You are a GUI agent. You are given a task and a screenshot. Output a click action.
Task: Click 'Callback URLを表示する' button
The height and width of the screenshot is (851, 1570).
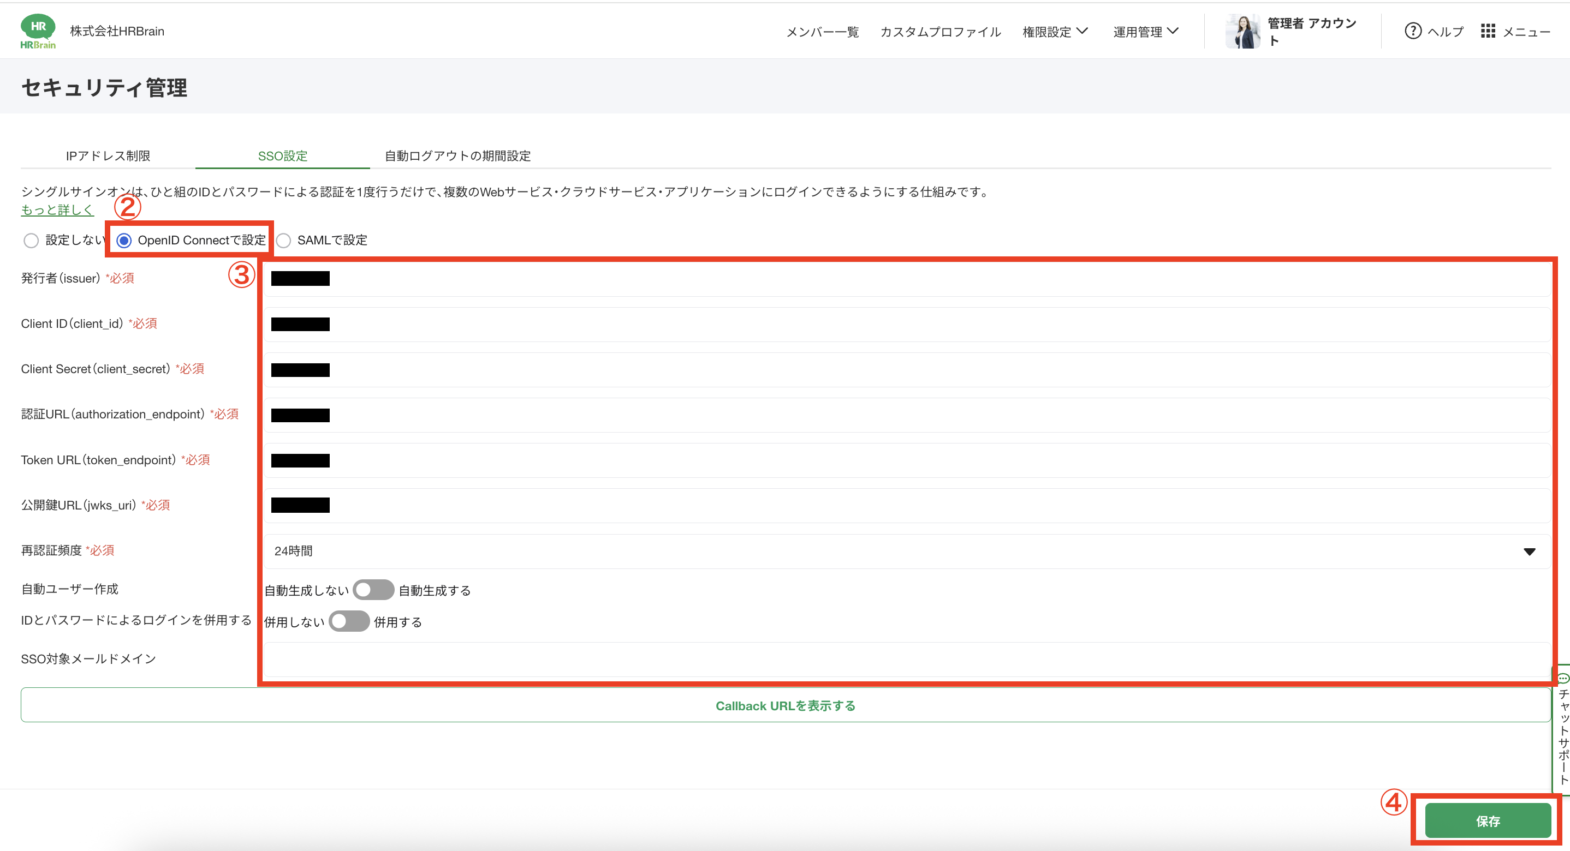coord(785,705)
